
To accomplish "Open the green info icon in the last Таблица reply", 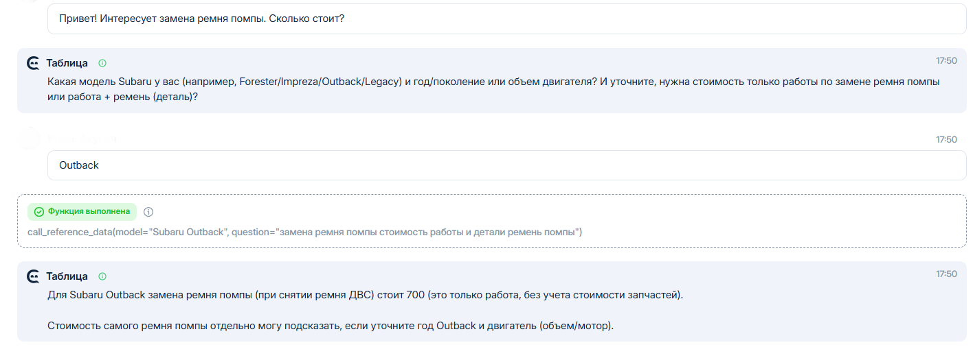I will click(102, 276).
